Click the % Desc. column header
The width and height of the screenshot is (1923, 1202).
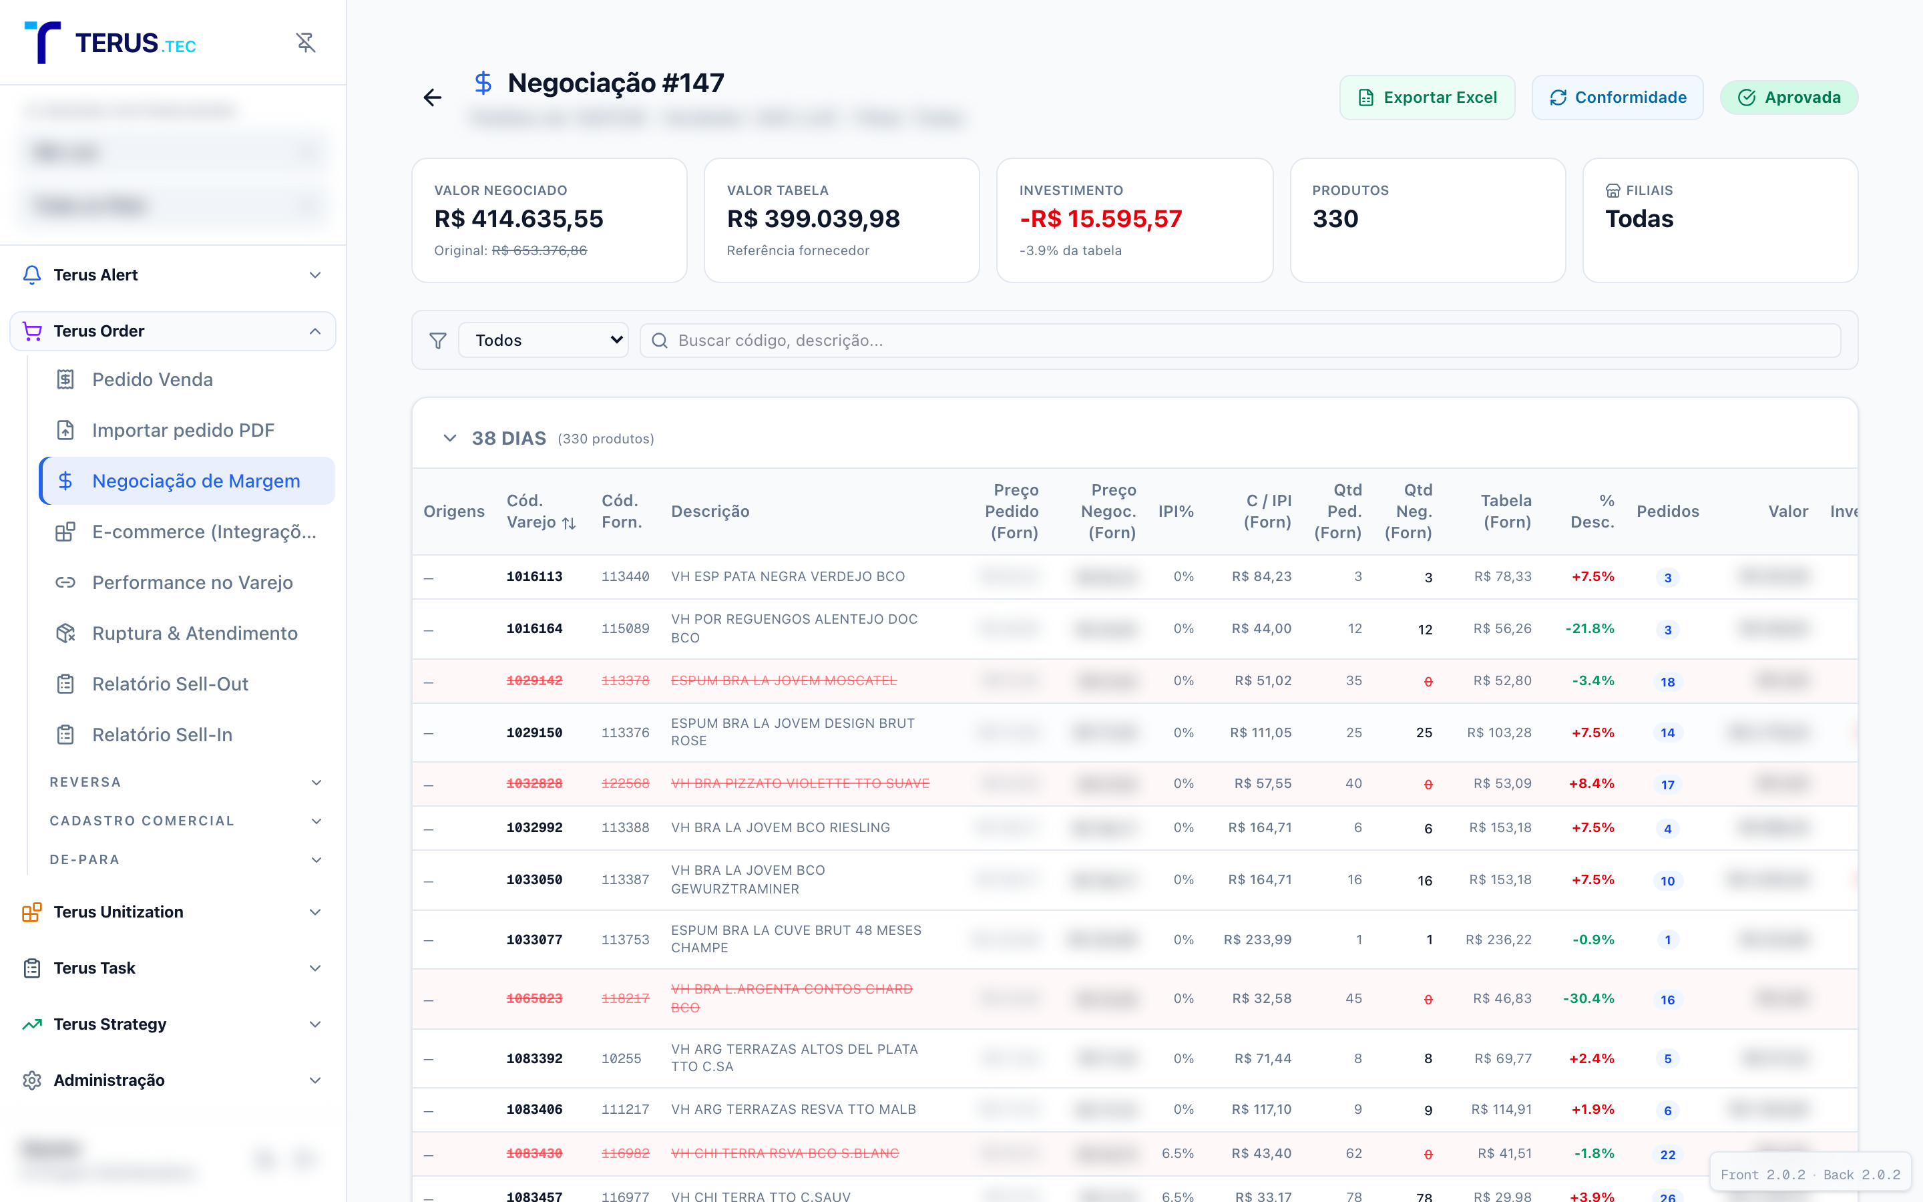tap(1592, 511)
